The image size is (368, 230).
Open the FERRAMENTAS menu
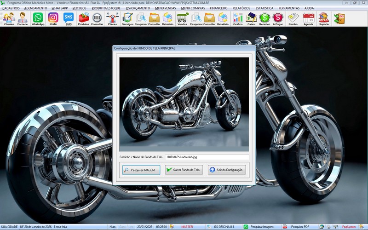click(x=289, y=8)
